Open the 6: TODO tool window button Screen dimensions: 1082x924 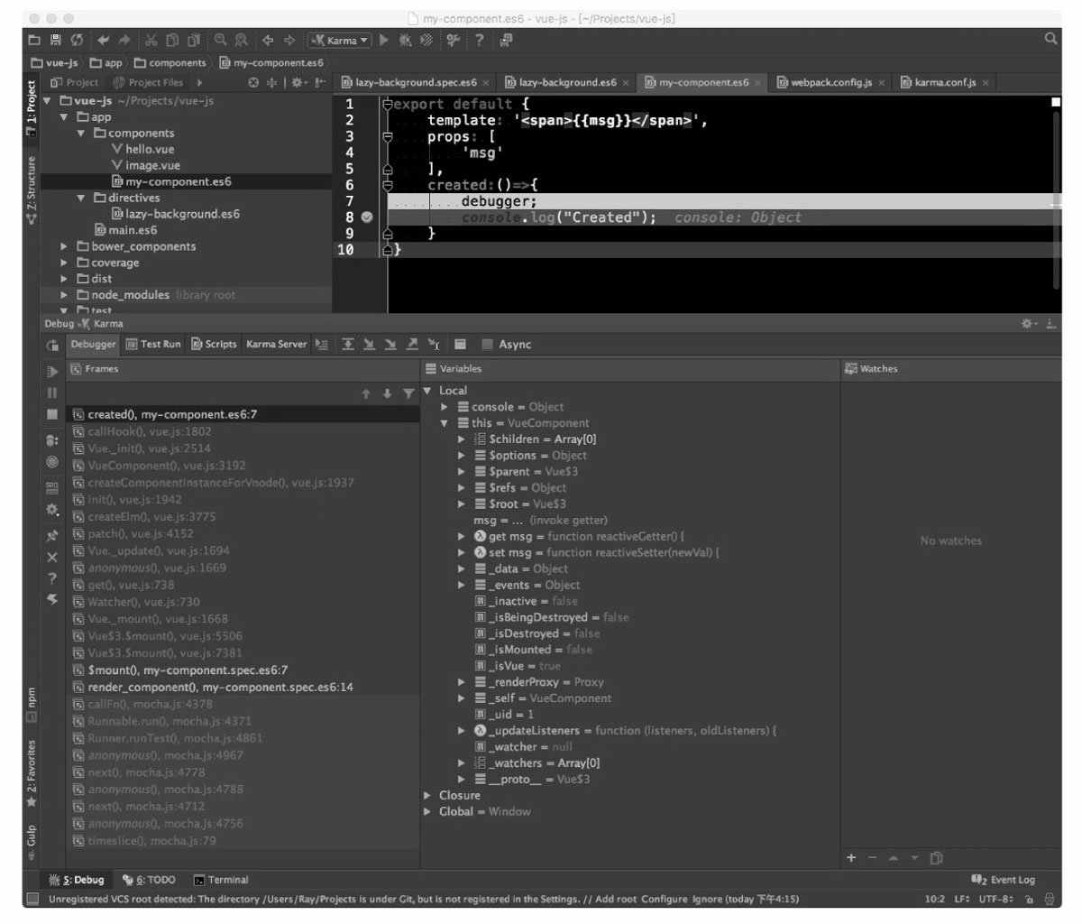tap(150, 880)
